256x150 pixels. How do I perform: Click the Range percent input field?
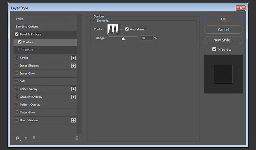(x=147, y=38)
